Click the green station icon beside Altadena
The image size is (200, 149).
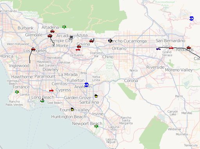64,27
